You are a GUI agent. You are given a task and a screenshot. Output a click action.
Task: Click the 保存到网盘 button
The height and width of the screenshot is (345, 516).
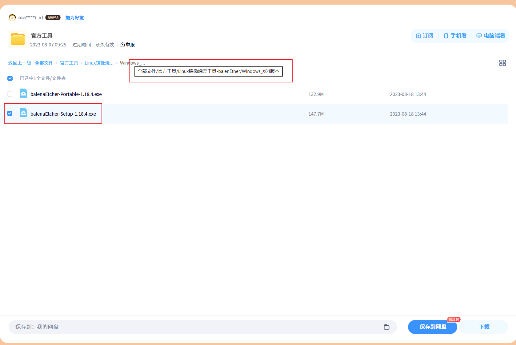[433, 327]
